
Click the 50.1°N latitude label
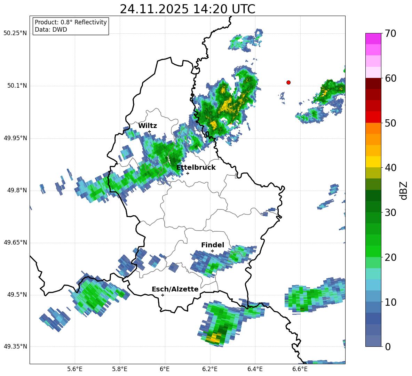pos(17,86)
